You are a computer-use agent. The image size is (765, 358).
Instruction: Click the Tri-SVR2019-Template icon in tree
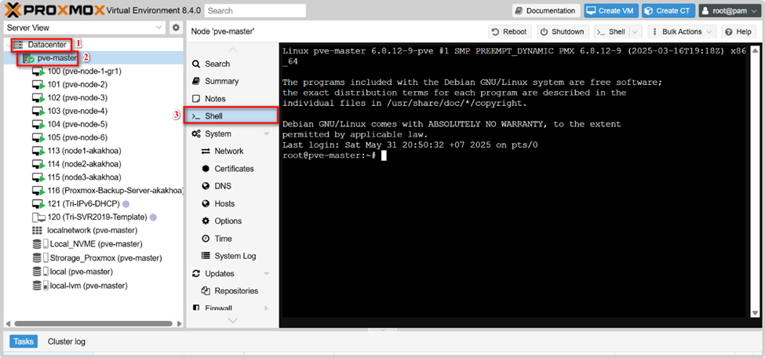point(38,217)
